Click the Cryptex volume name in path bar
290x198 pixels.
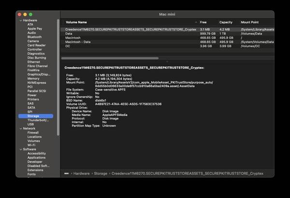pos(188,173)
